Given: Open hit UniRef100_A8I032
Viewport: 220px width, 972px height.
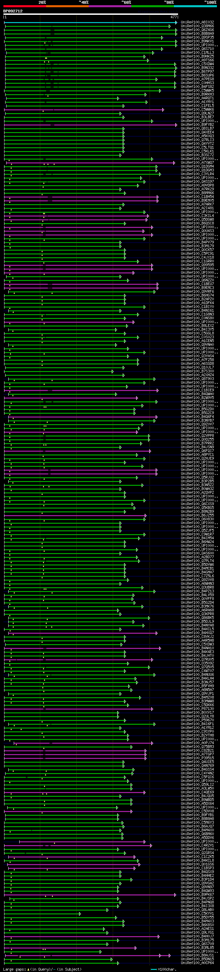Looking at the screenshot, I should [197, 22].
